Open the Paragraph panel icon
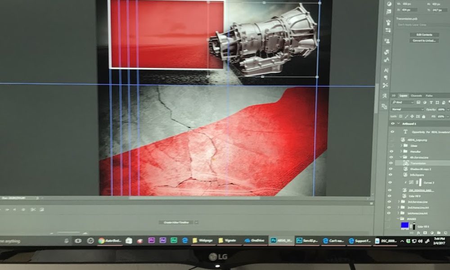450x270 pixels. tap(386, 77)
